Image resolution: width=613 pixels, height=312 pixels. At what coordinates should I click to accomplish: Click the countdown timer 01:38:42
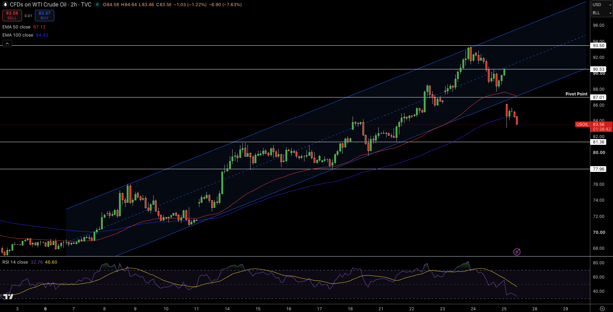point(602,129)
